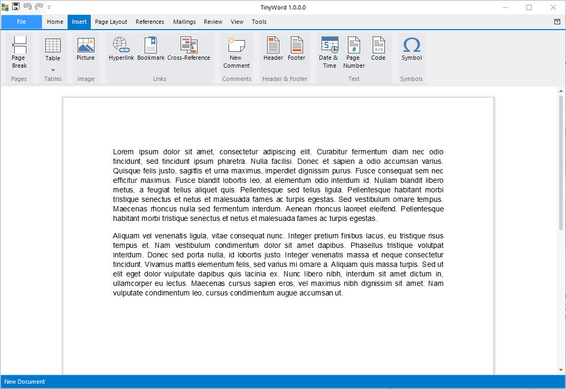
Task: Insert a Page Break
Action: click(x=19, y=53)
